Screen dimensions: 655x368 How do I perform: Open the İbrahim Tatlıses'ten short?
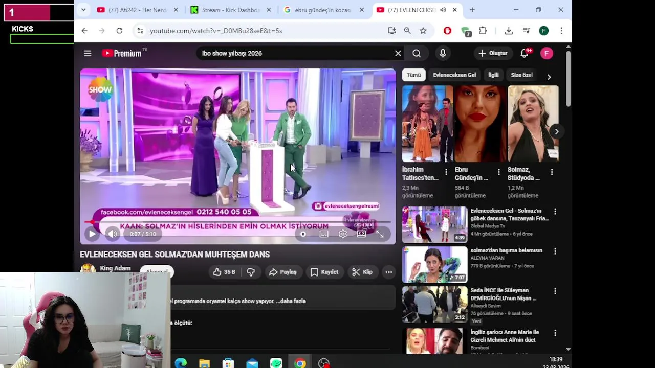click(x=427, y=124)
